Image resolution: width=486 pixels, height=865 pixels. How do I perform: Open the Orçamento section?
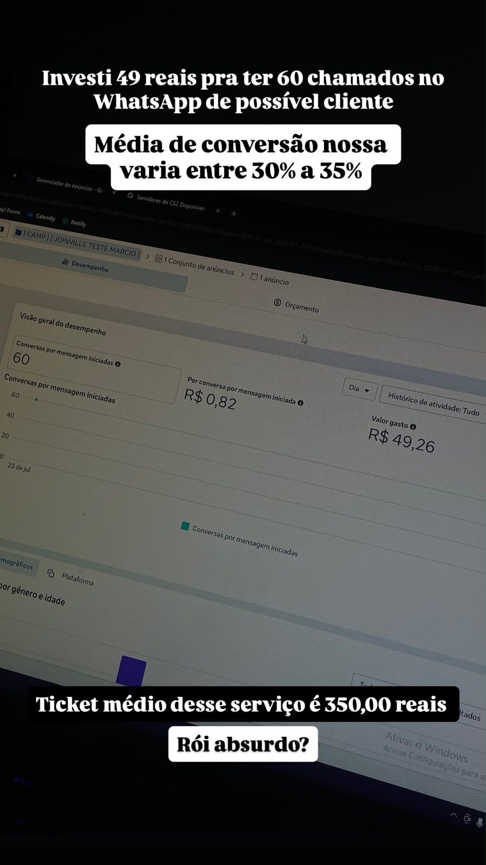(296, 306)
